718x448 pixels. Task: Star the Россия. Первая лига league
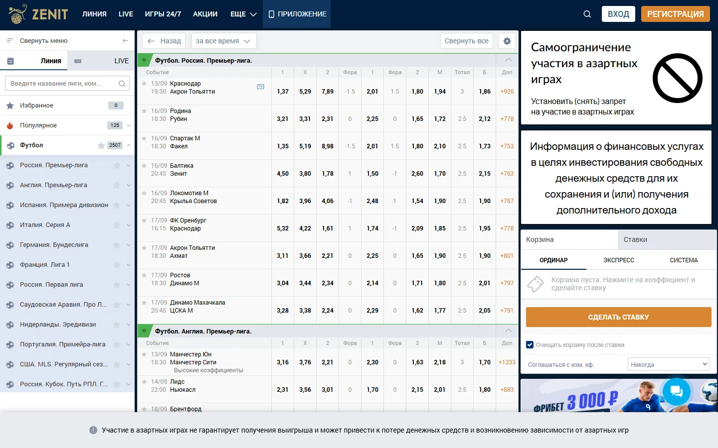tap(117, 285)
